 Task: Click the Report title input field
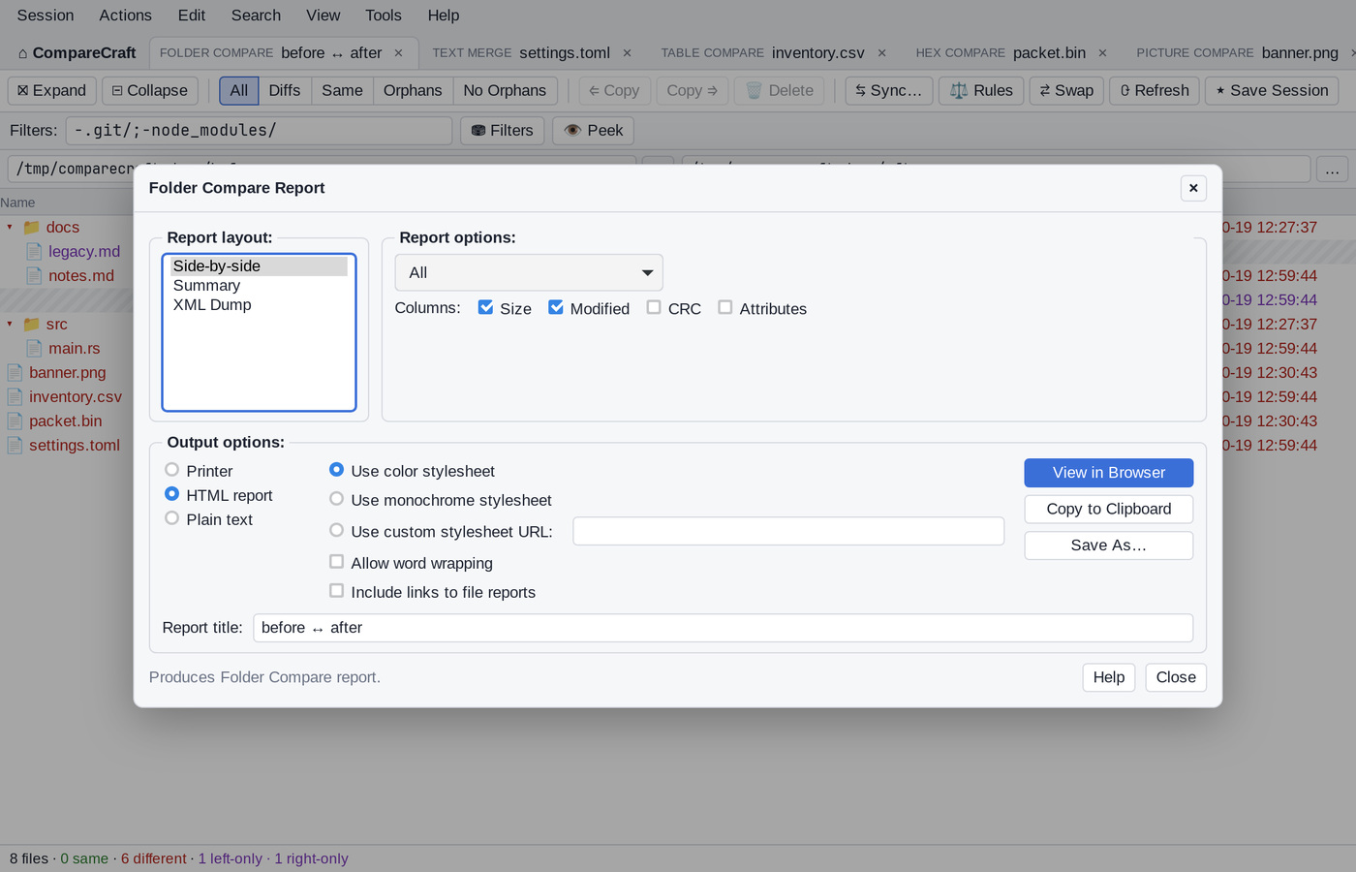723,628
